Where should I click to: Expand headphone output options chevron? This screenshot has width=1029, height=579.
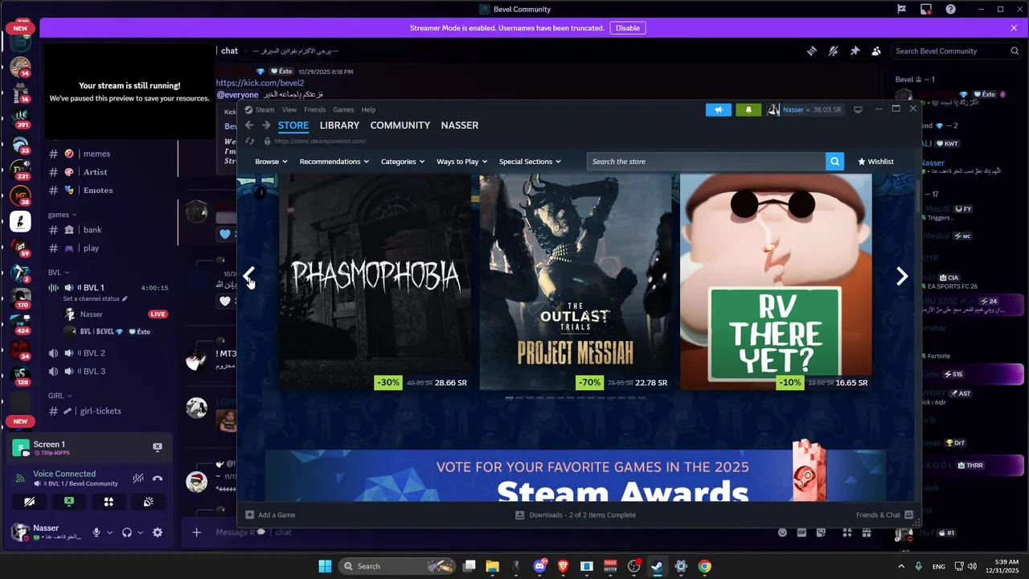(140, 532)
